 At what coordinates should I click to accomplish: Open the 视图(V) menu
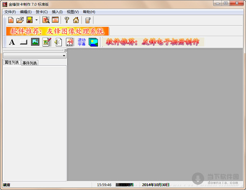(73, 12)
